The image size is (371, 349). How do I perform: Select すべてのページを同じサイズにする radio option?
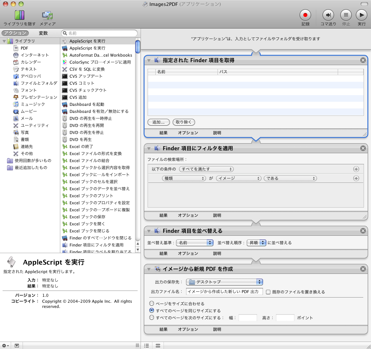(152, 311)
